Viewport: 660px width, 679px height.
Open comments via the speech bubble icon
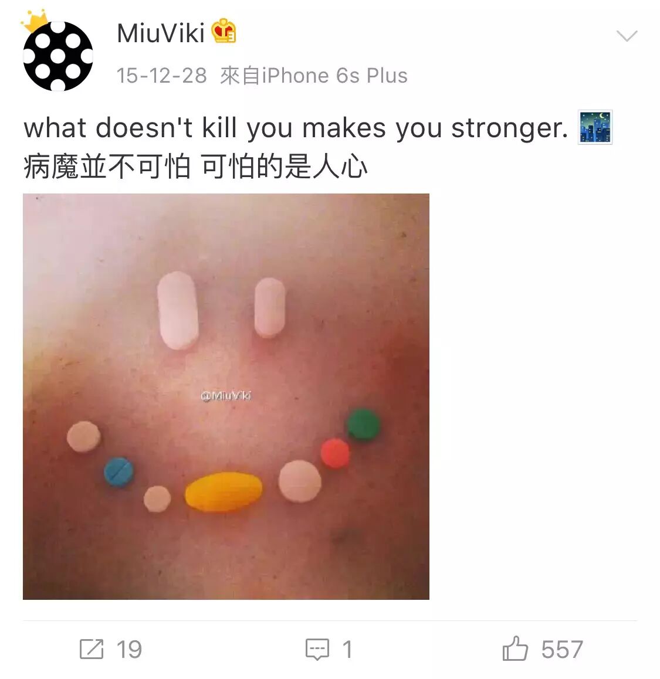coord(317,649)
